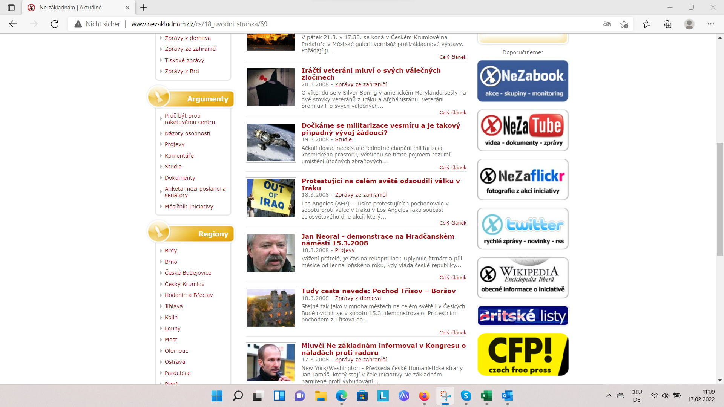This screenshot has width=724, height=407.
Task: Open the read aloud / translate icon in address bar
Action: tap(607, 24)
